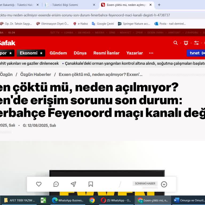
Task: Click the Çanakkale orman yangınları ticker headline
Action: 135,64
